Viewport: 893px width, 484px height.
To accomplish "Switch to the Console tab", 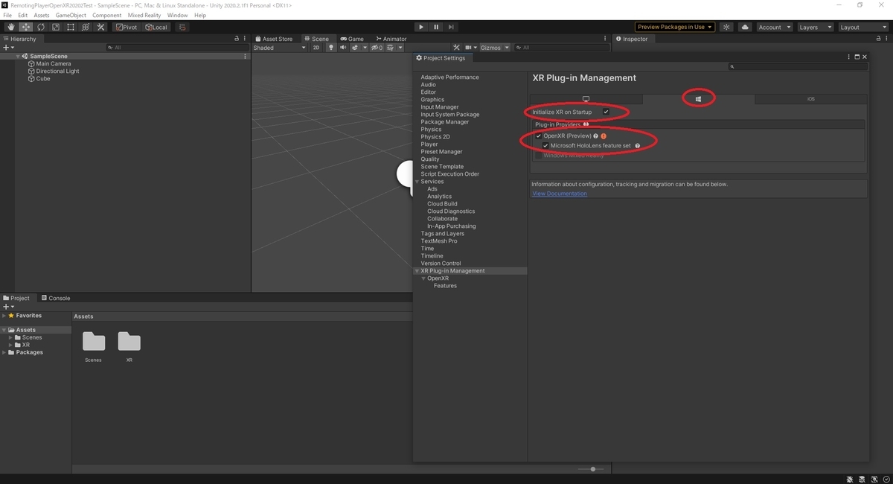I will (56, 298).
